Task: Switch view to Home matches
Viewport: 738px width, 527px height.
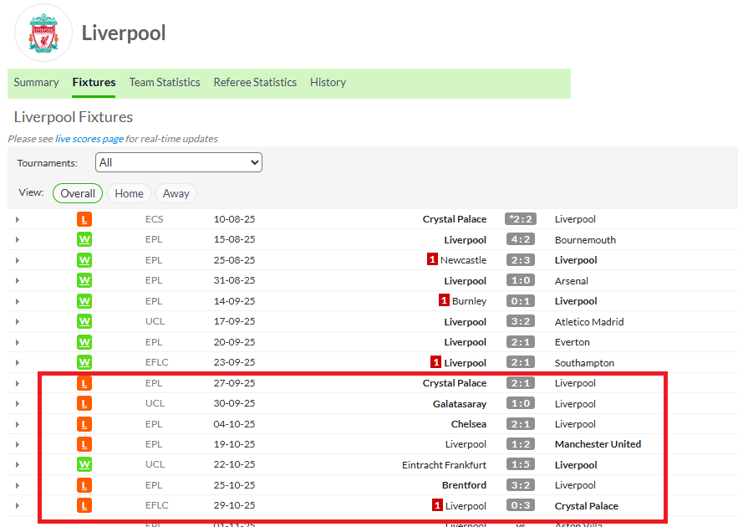Action: coord(129,193)
